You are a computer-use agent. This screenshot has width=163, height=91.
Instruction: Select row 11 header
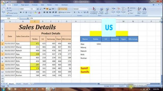coord(2,68)
